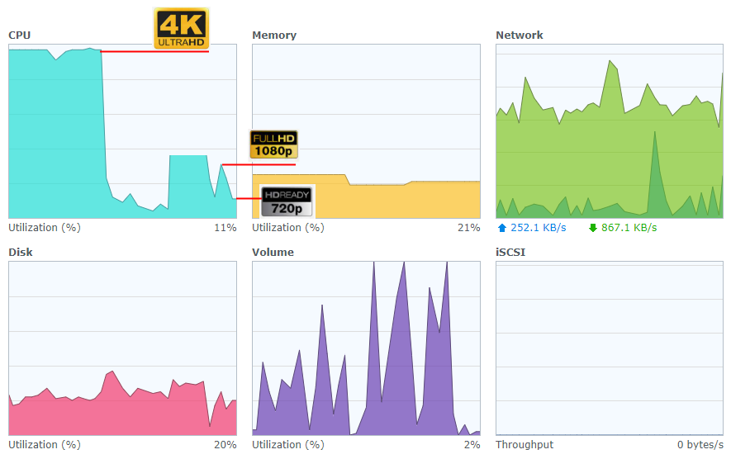
Task: Click the CPU 11% utilization value
Action: pyautogui.click(x=225, y=228)
